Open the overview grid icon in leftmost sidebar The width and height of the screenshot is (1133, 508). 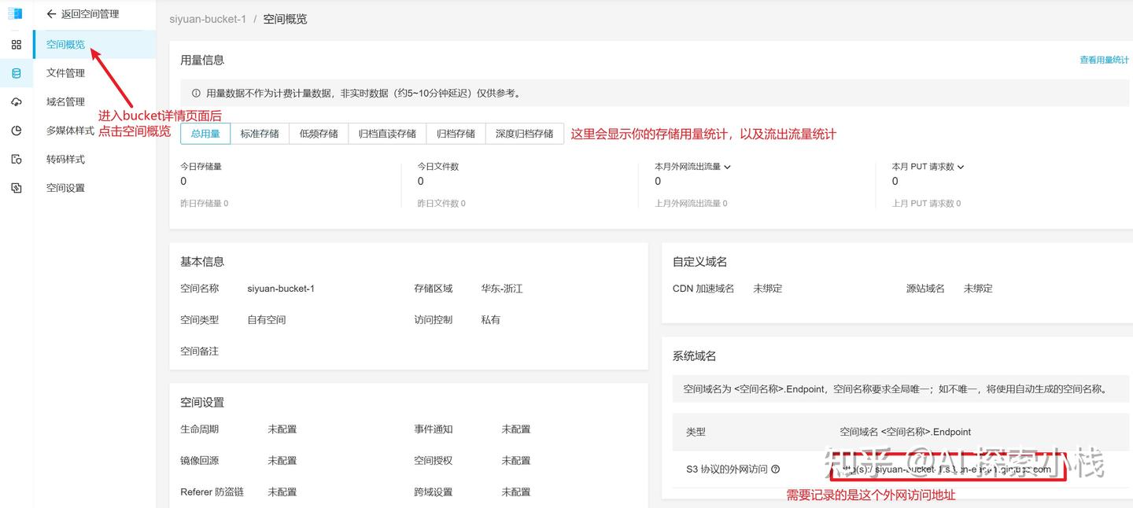pos(16,44)
